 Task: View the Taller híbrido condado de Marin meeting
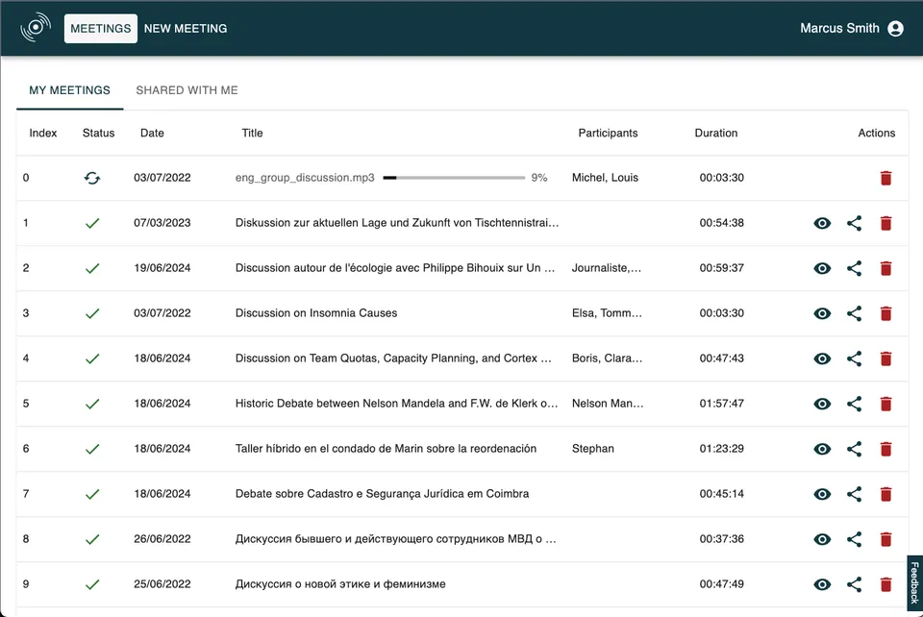[x=822, y=450]
